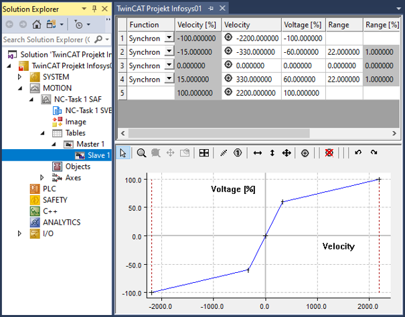Image resolution: width=405 pixels, height=317 pixels.
Task: Click the forward arrow in Solution Explorer
Action: coord(23,24)
